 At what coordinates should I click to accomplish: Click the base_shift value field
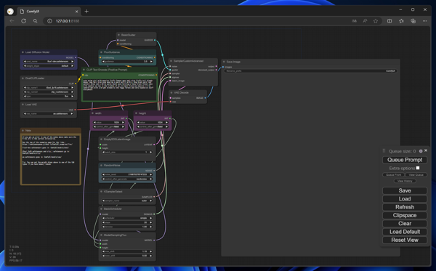click(127, 256)
